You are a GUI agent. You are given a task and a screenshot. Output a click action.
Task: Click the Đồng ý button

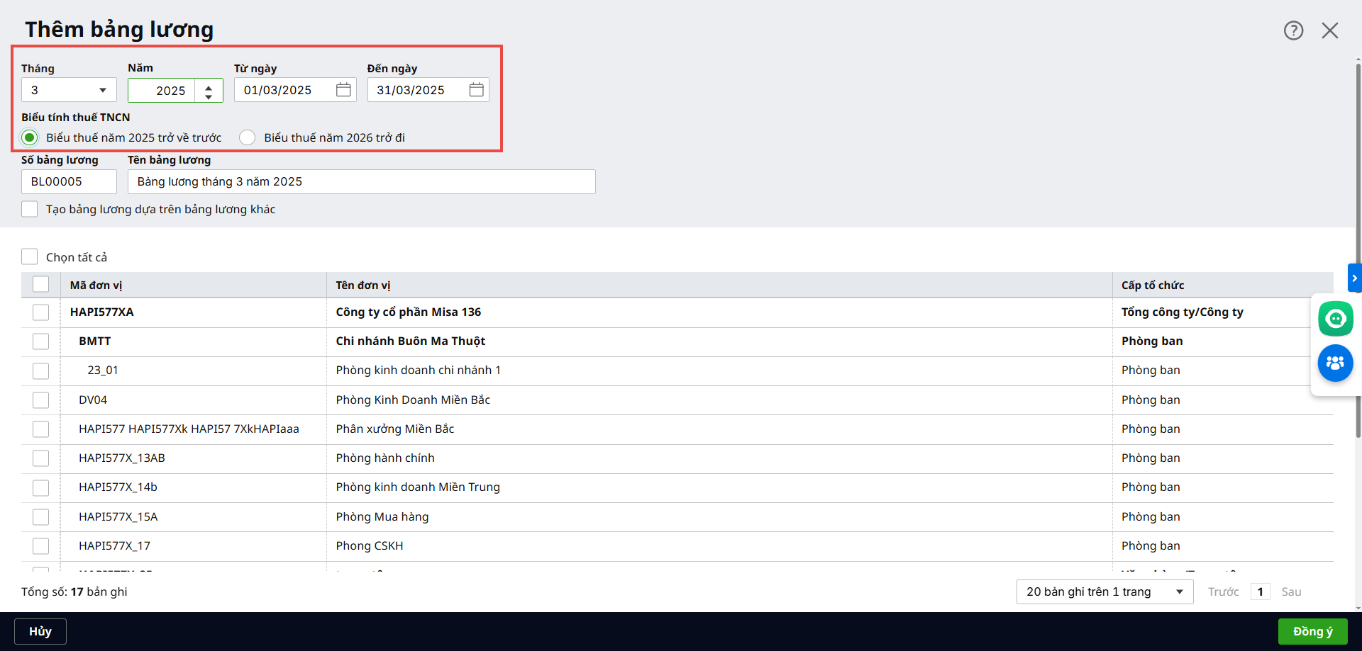click(x=1312, y=631)
